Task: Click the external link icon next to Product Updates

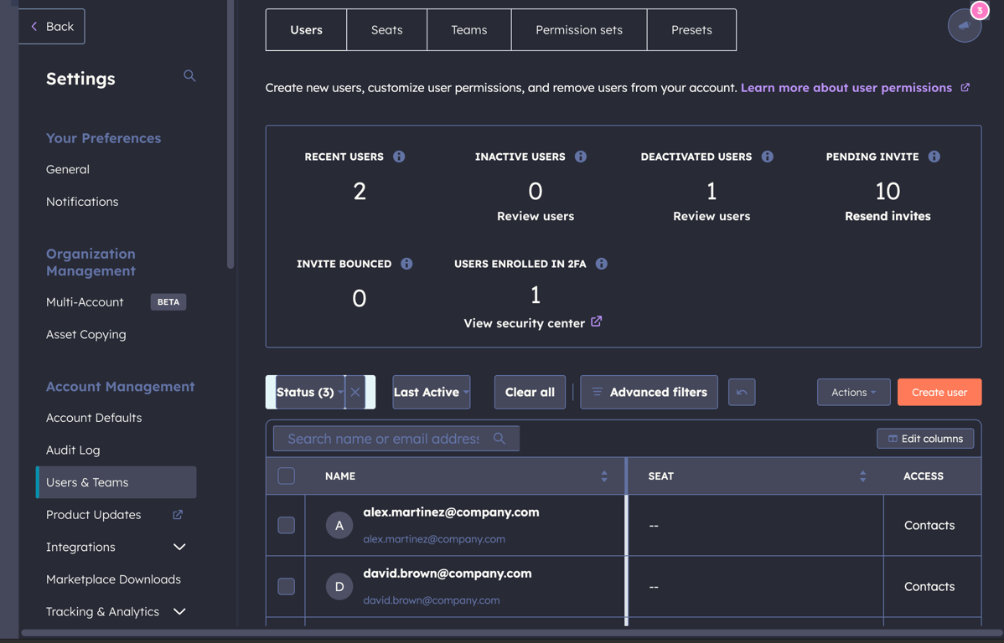Action: 177,515
